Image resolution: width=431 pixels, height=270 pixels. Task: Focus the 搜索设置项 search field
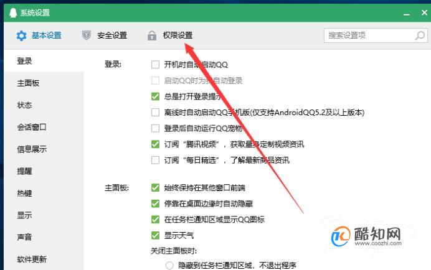376,35
